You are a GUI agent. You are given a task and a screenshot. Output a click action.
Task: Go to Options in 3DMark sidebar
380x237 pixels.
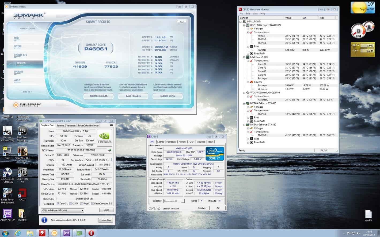point(18,46)
